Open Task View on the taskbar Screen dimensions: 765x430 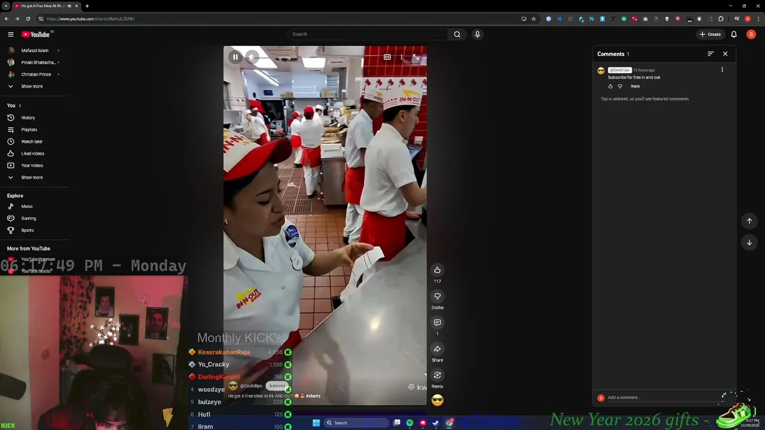396,423
